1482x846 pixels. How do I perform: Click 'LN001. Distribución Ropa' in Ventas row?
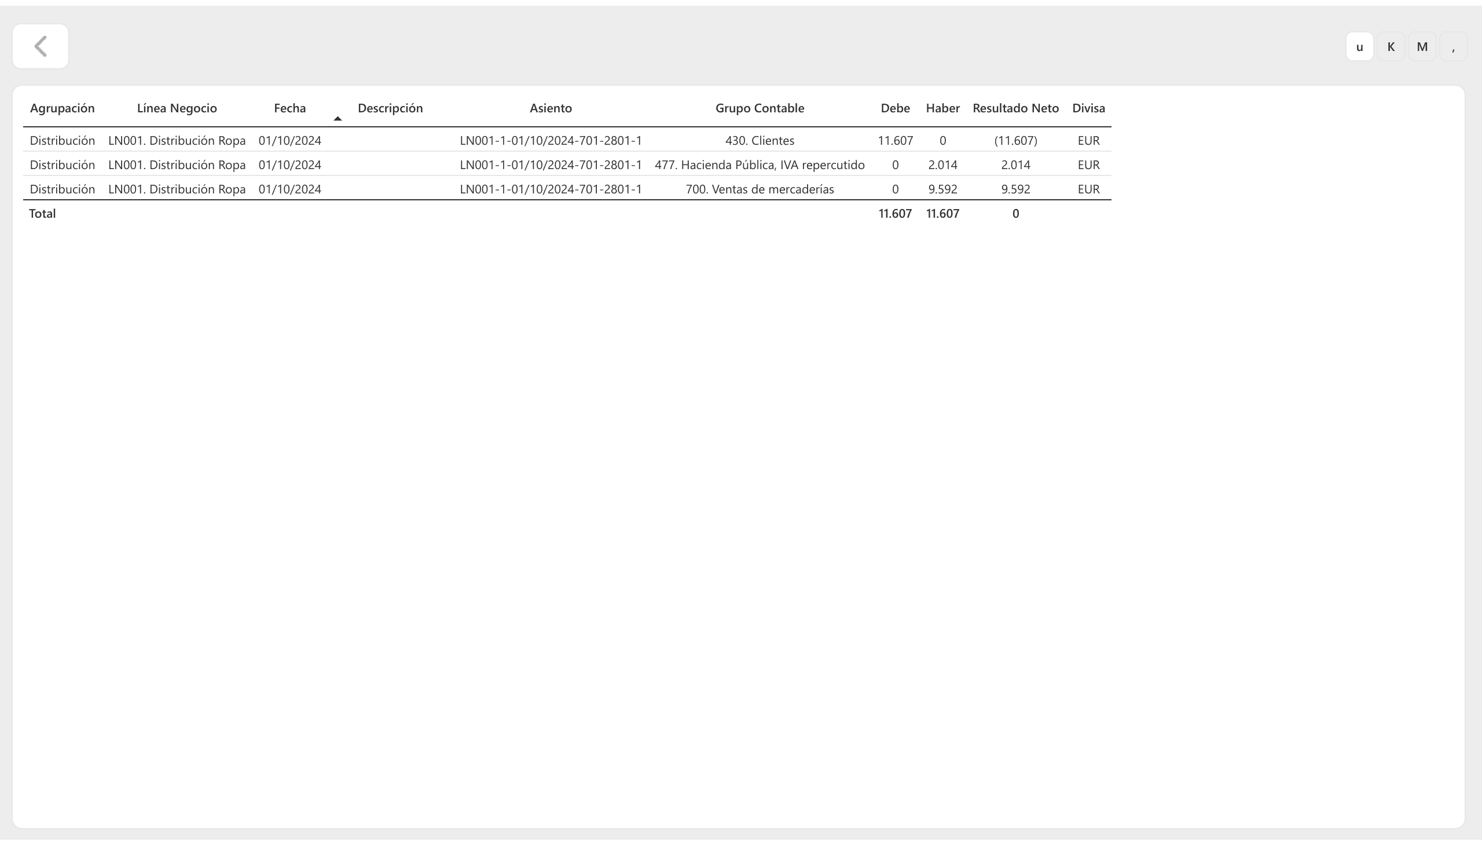click(x=177, y=189)
